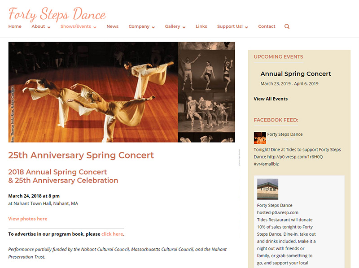
Task: Open the Annual Spring Concert event
Action: coord(296,73)
